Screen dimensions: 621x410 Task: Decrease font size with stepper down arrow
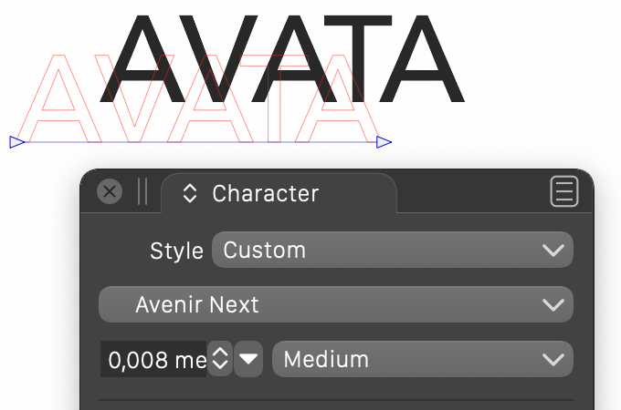coord(220,366)
